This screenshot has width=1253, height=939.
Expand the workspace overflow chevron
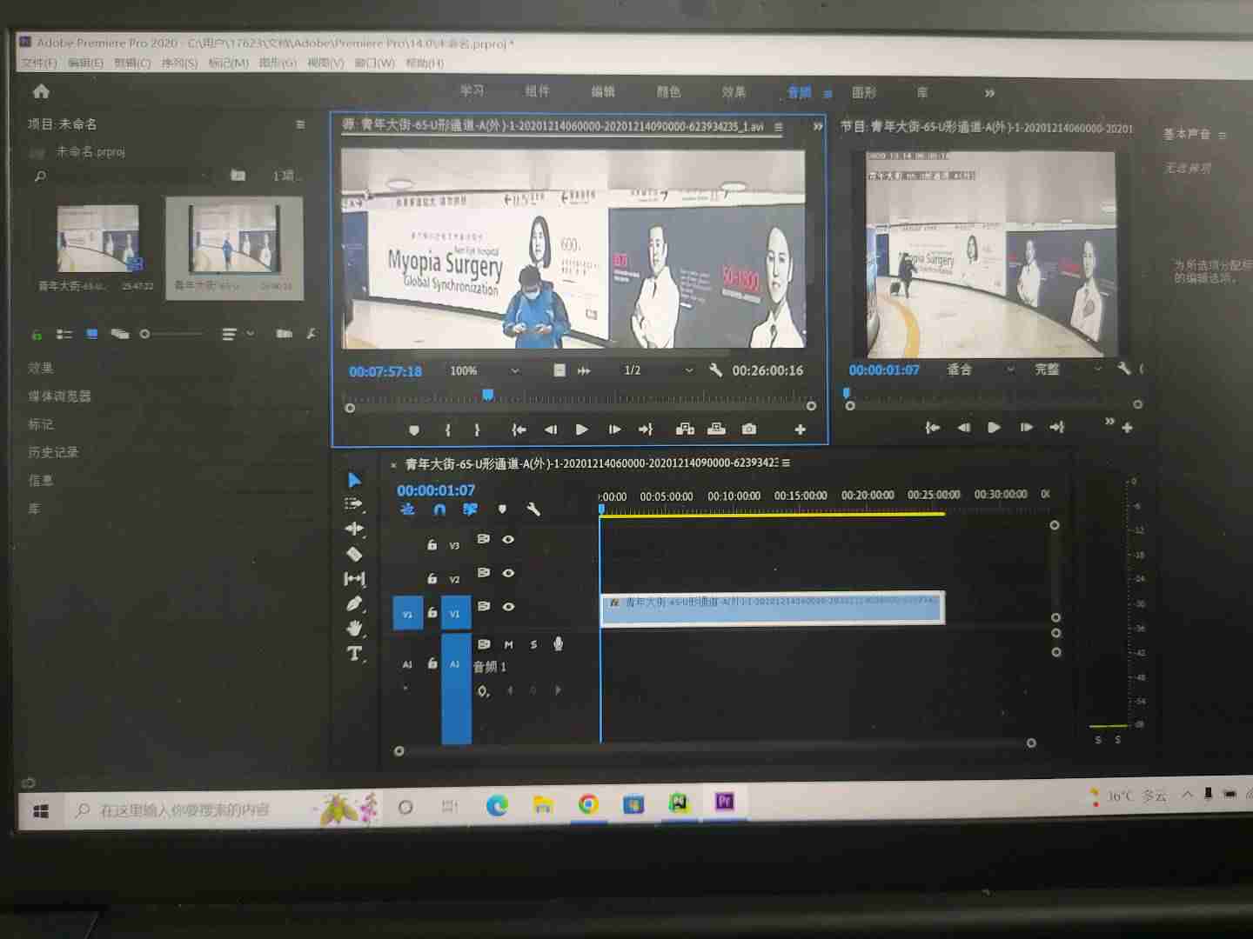(x=989, y=93)
